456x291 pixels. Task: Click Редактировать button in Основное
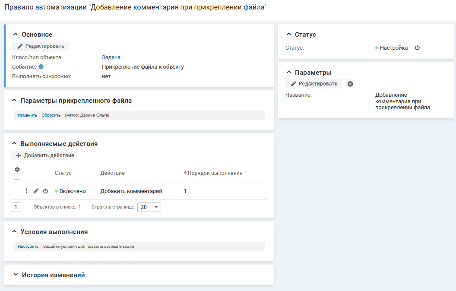(x=40, y=46)
